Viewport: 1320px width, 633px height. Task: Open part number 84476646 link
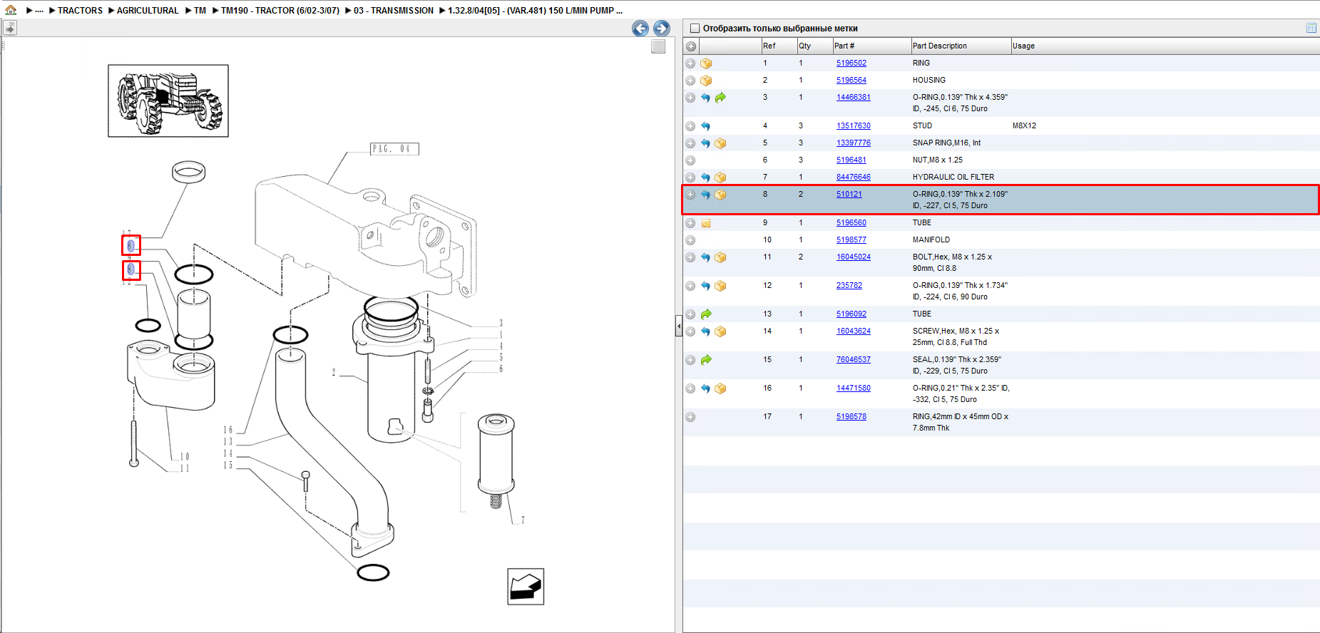pyautogui.click(x=853, y=177)
